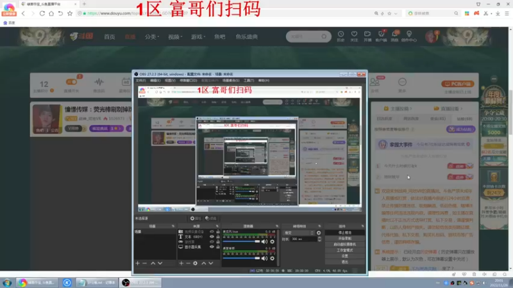Switch to the 贵宾(41) tab
Image resolution: width=513 pixels, height=288 pixels.
click(x=438, y=119)
